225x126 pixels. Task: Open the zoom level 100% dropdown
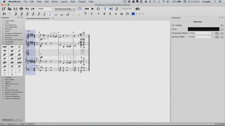tap(45, 9)
